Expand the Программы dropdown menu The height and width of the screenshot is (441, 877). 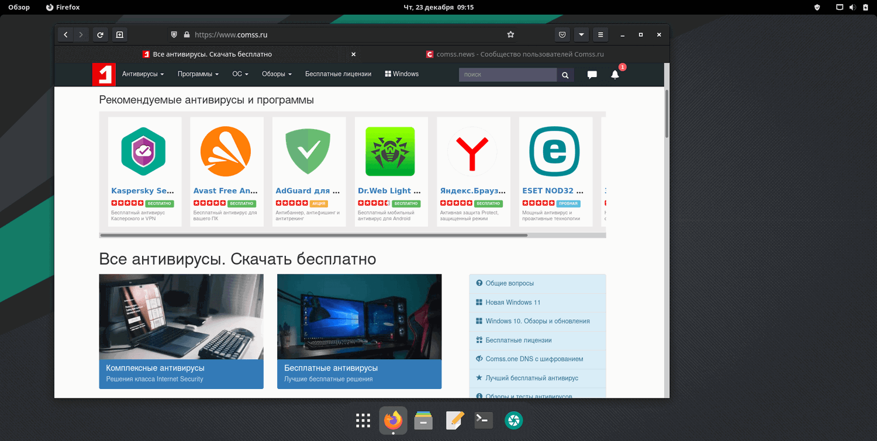[198, 74]
